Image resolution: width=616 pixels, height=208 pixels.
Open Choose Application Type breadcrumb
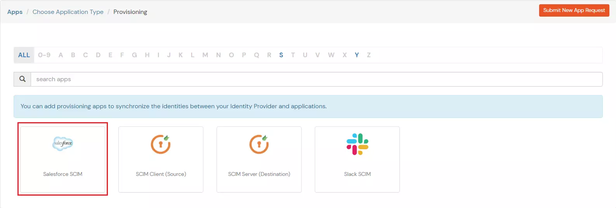[68, 12]
